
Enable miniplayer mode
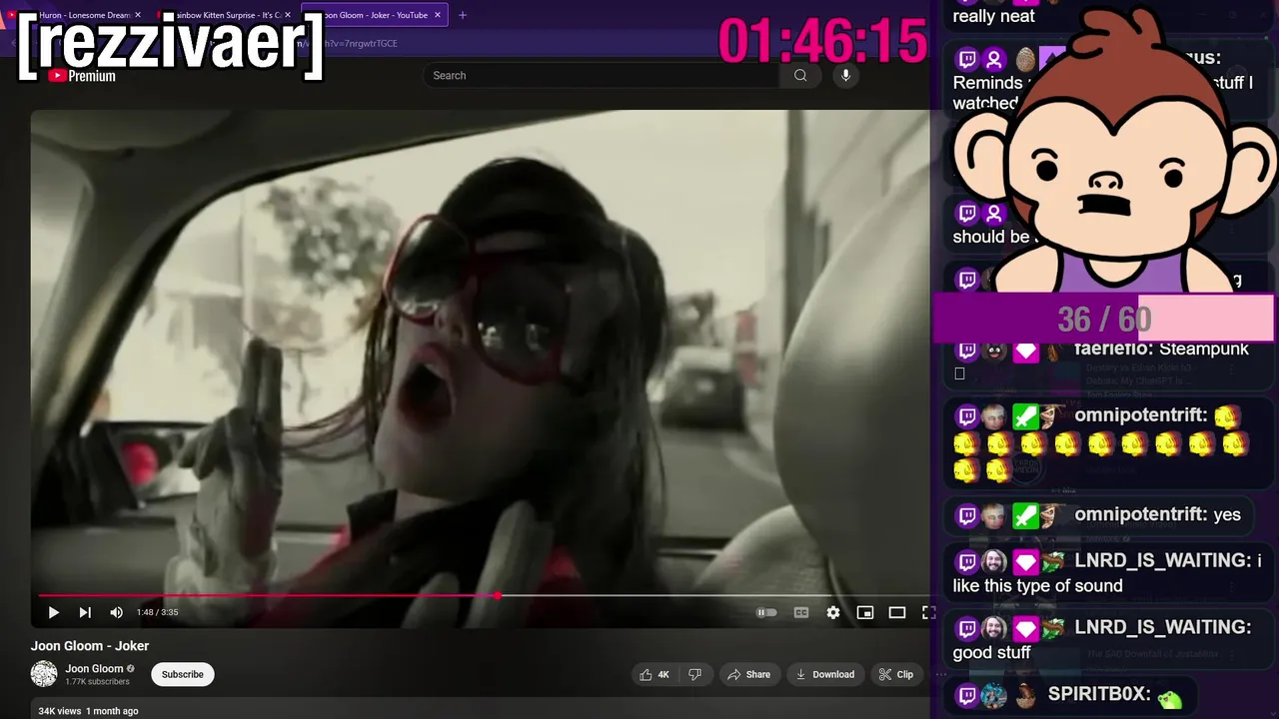tap(865, 612)
